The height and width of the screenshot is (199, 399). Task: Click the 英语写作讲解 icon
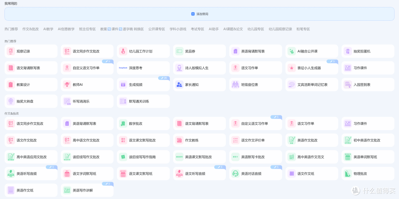pos(67,190)
